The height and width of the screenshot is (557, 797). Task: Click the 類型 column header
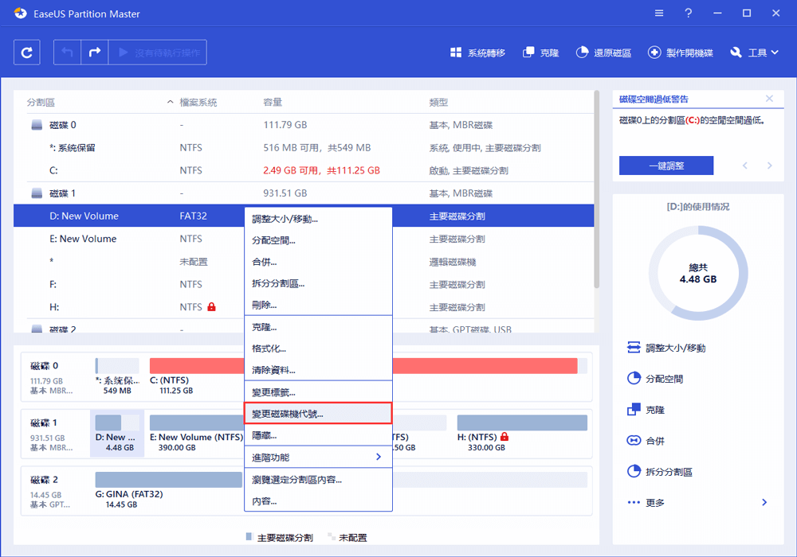[x=438, y=103]
